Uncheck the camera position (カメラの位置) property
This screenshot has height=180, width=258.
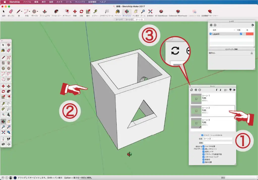pyautogui.click(x=204, y=146)
